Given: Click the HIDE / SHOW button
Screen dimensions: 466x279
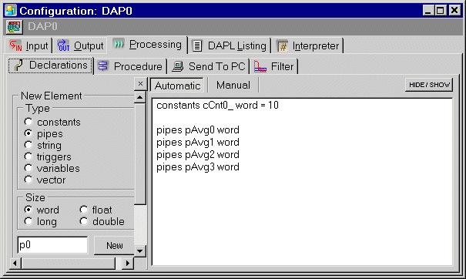Looking at the screenshot, I should point(429,85).
